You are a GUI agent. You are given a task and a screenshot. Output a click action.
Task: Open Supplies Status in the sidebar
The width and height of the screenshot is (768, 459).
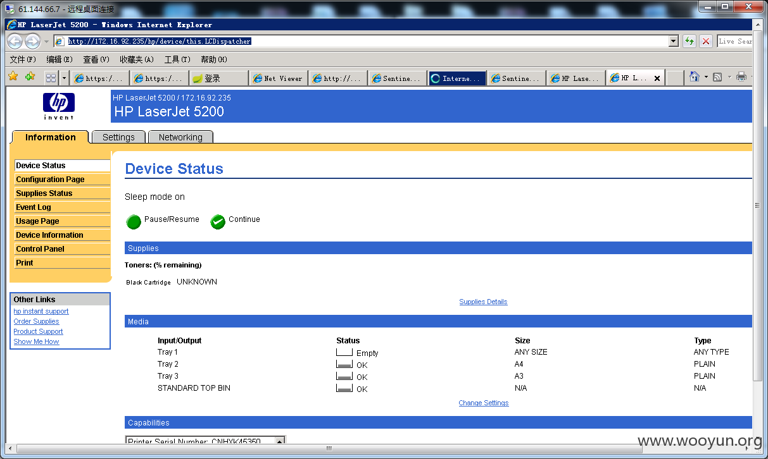[x=62, y=193]
